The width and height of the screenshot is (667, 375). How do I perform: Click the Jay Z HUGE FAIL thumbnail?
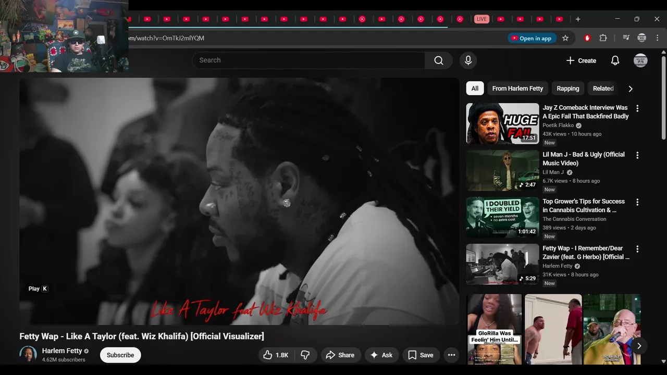[502, 123]
